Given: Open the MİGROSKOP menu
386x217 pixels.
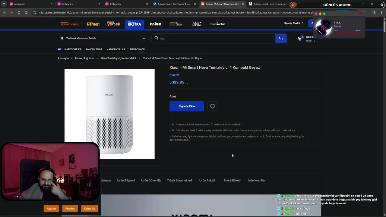Looking at the screenshot, I should click(x=137, y=49).
